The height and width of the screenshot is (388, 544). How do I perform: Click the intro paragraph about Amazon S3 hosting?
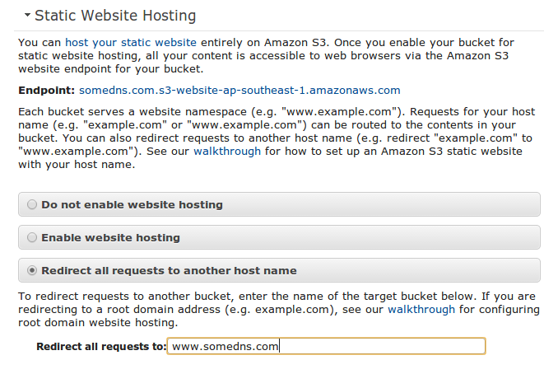coord(266,55)
